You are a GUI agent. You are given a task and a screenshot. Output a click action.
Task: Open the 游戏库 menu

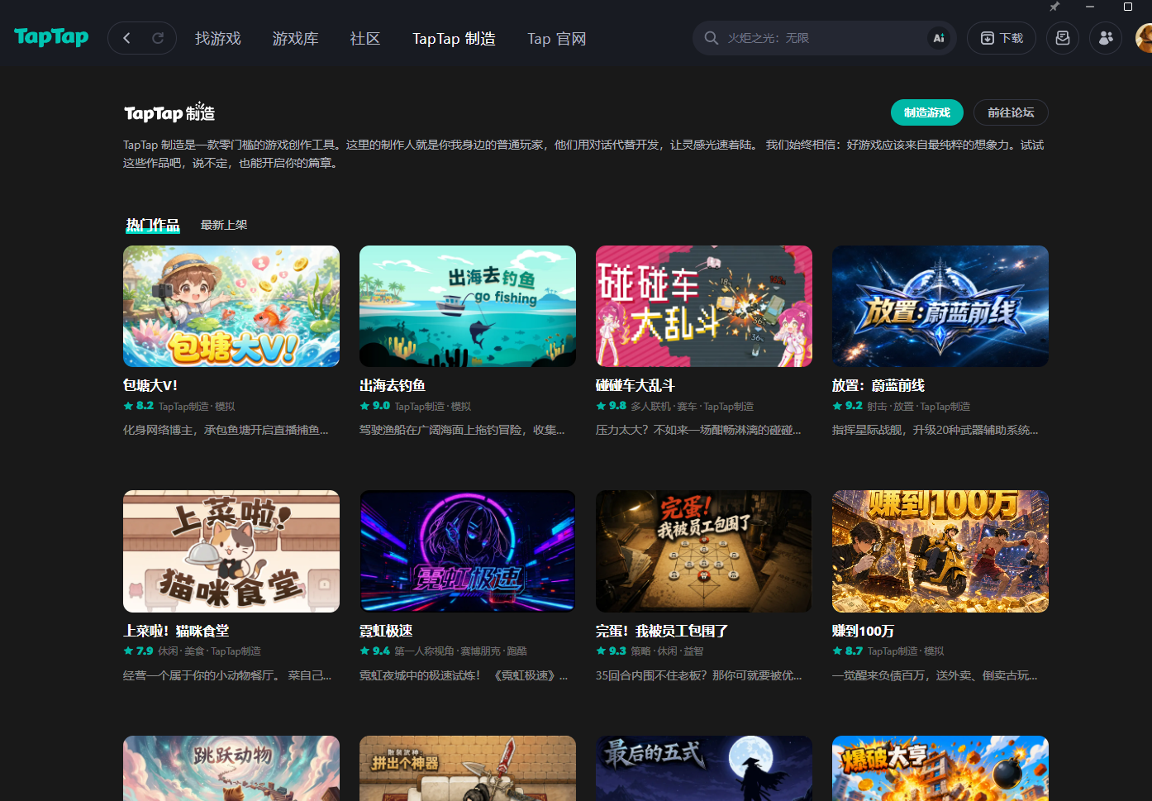[x=296, y=39]
